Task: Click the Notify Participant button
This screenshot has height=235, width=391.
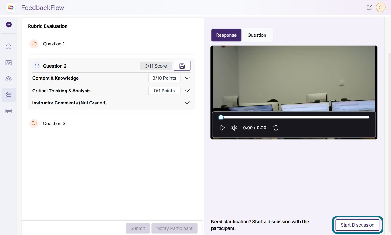Action: (x=174, y=228)
